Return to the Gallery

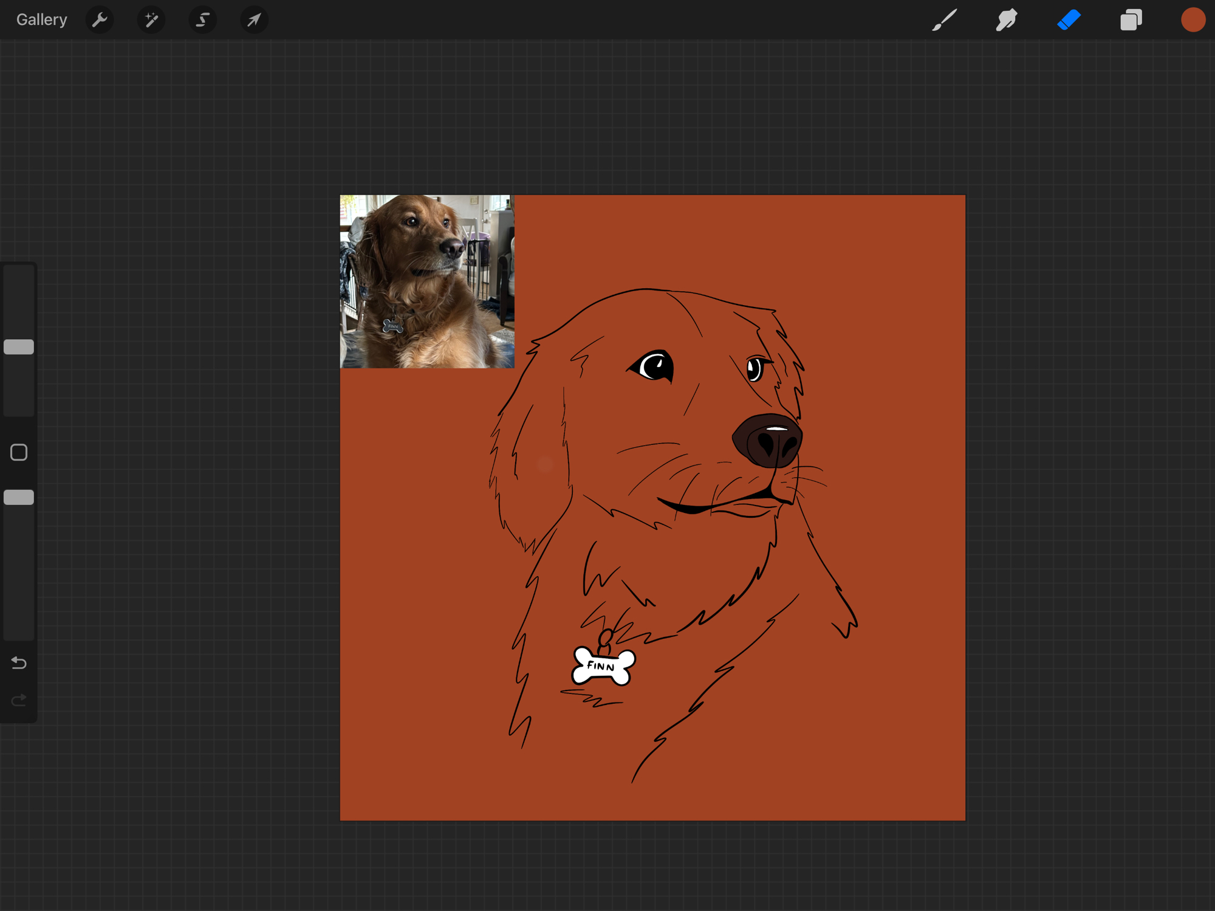tap(41, 20)
